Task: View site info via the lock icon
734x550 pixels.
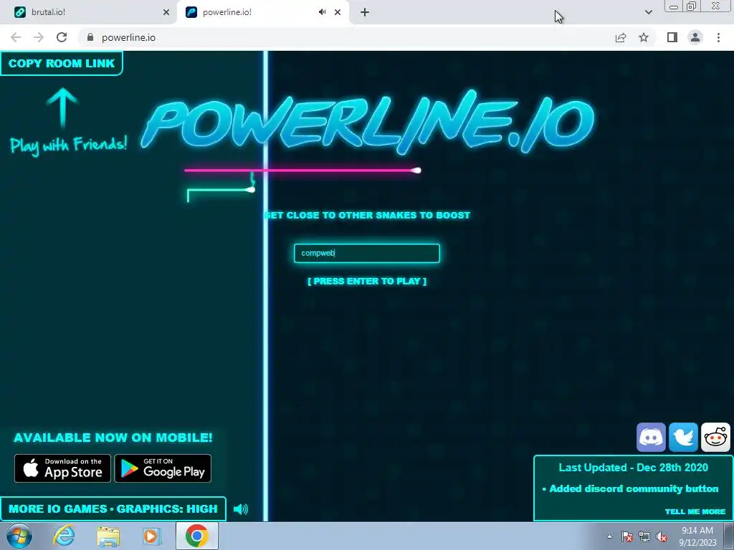Action: pos(90,37)
